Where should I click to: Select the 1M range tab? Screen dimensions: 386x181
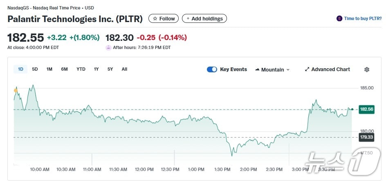click(x=49, y=69)
